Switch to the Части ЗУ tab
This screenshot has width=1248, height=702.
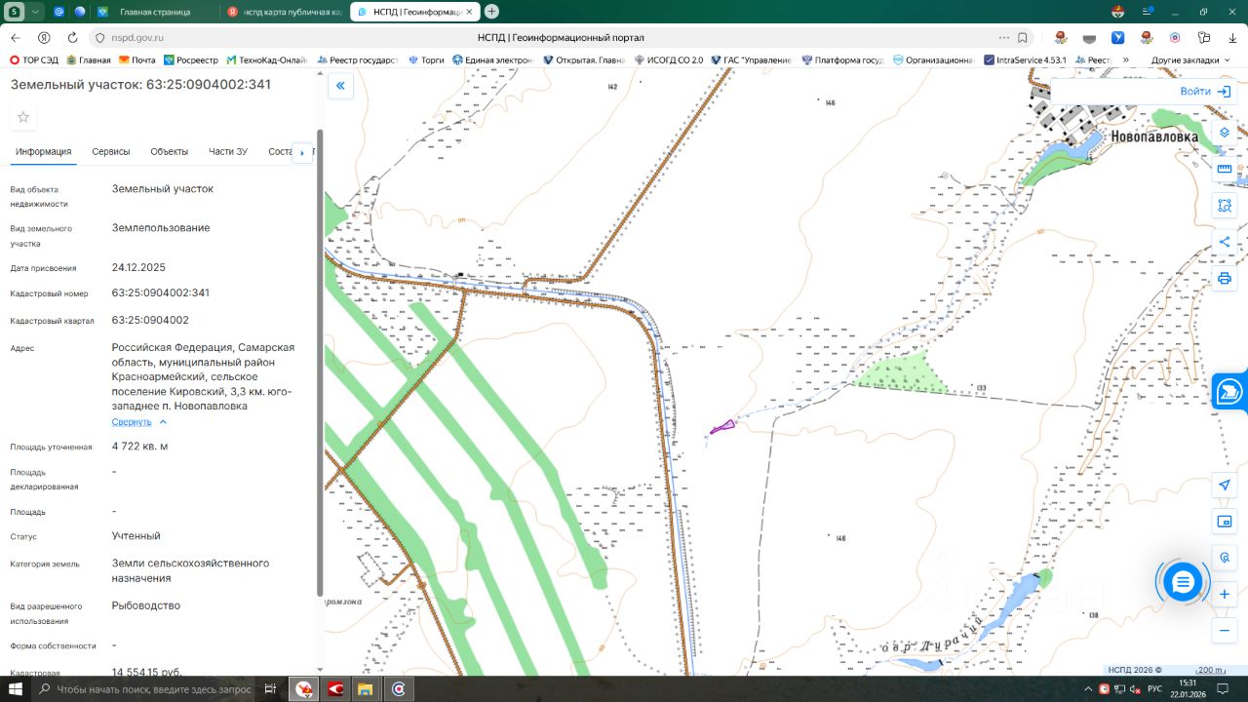click(228, 152)
